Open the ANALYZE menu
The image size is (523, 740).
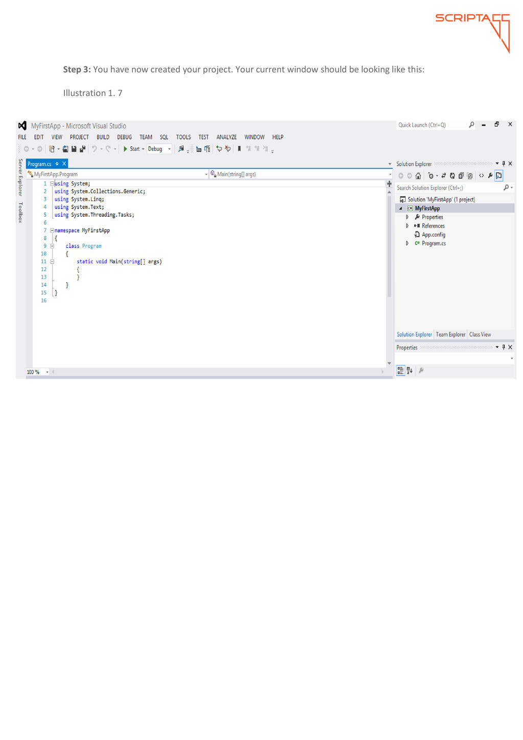click(x=226, y=137)
